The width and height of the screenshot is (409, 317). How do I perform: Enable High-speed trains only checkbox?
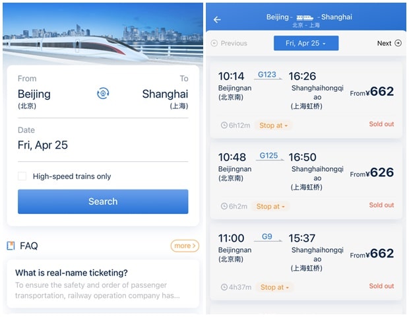coord(22,176)
